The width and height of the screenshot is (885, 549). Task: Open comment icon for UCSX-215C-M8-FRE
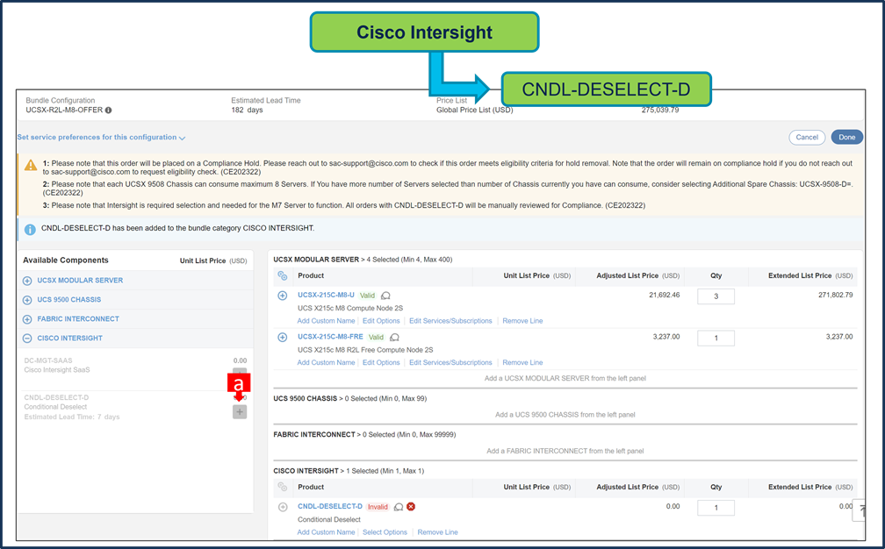click(x=394, y=337)
